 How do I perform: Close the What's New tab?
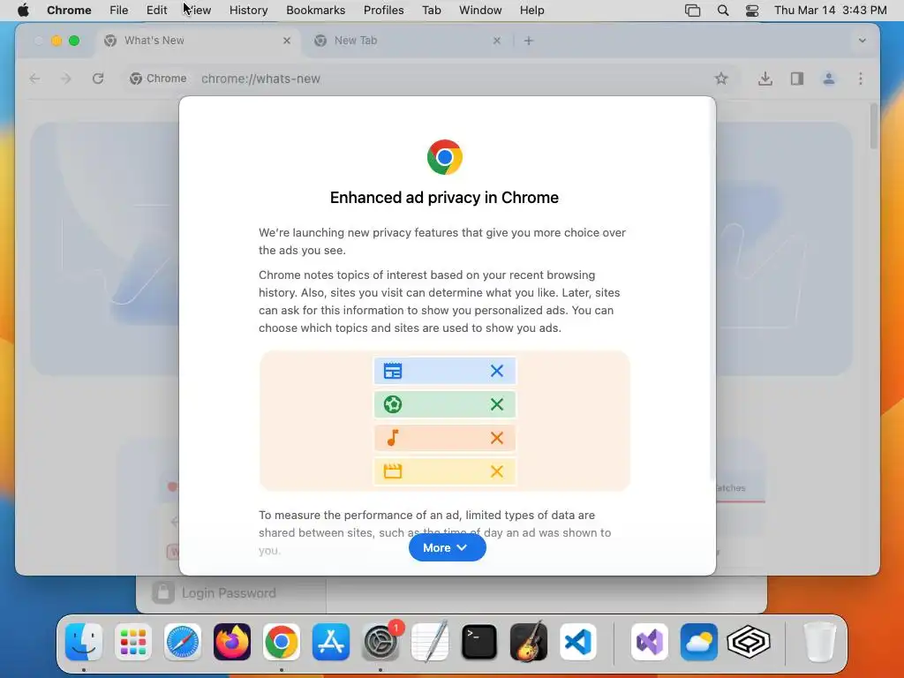pyautogui.click(x=287, y=41)
